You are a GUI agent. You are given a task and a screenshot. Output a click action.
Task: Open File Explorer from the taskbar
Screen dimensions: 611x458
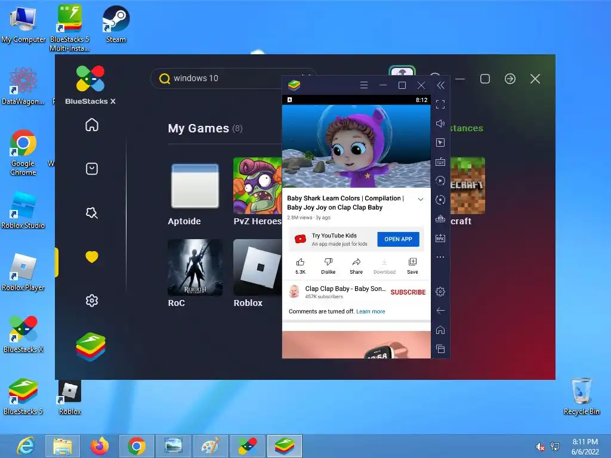pyautogui.click(x=62, y=446)
